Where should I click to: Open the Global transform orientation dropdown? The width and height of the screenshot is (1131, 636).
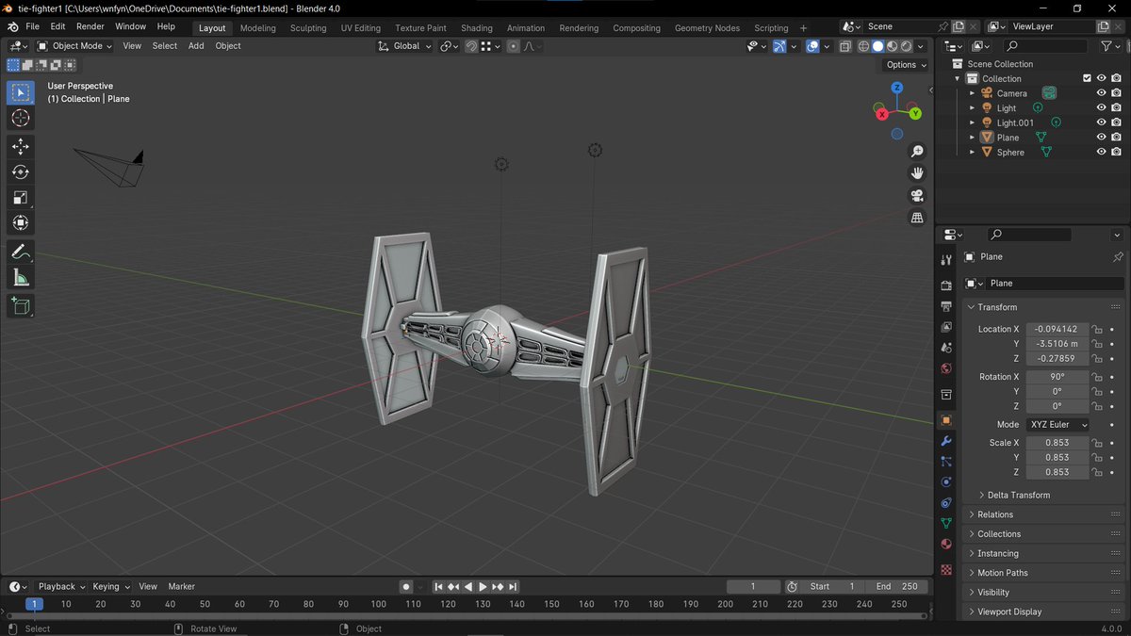[404, 45]
